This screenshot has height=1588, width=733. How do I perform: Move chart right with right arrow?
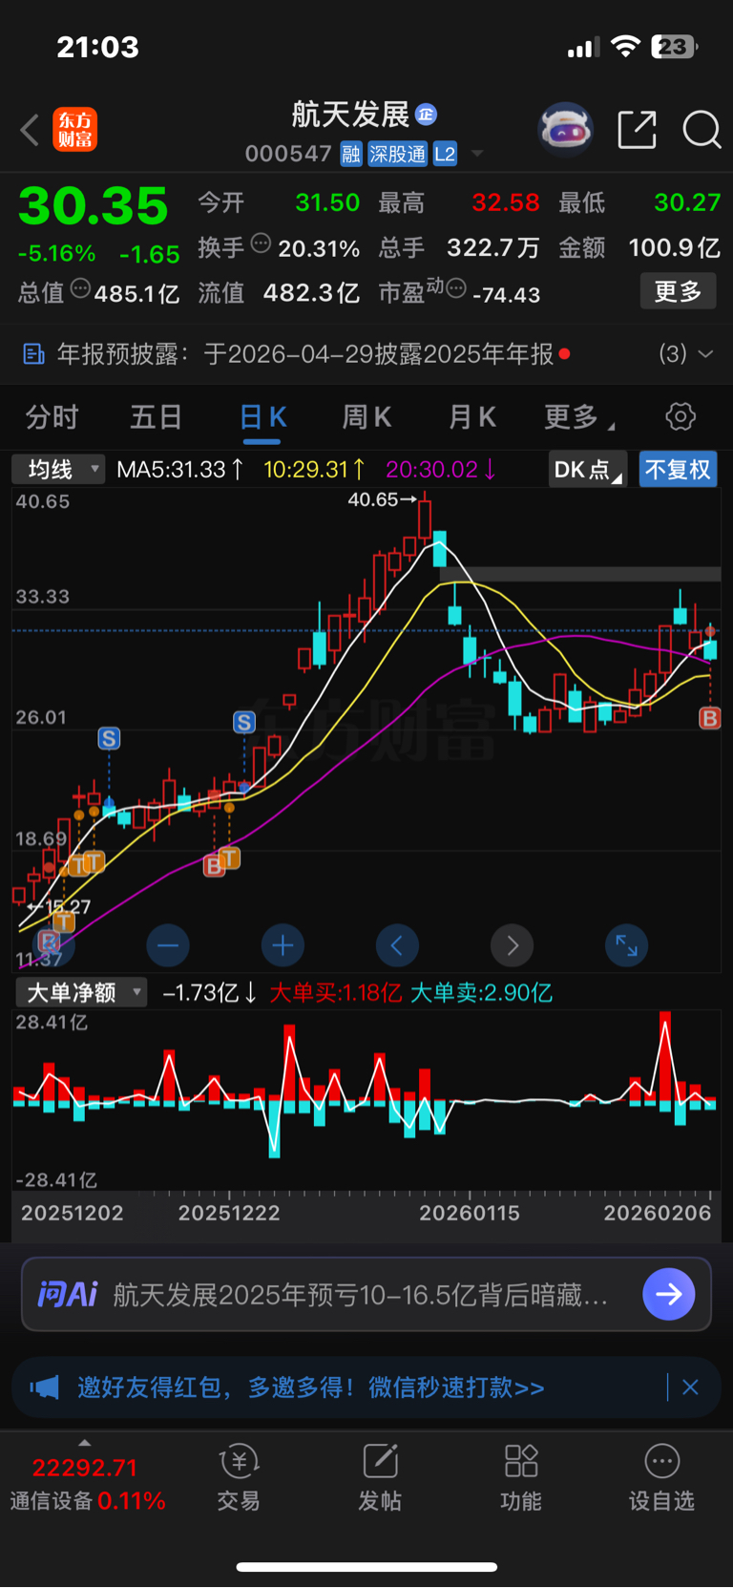512,945
